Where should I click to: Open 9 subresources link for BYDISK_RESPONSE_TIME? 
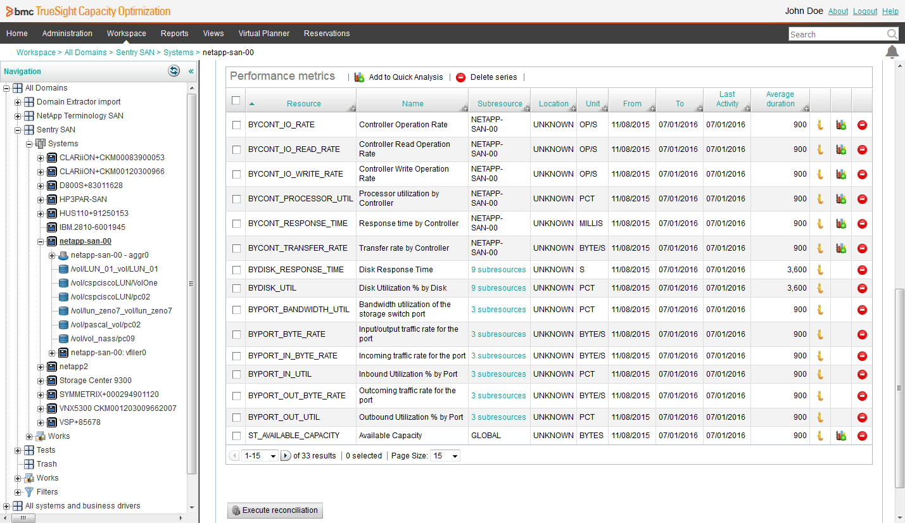(x=498, y=270)
